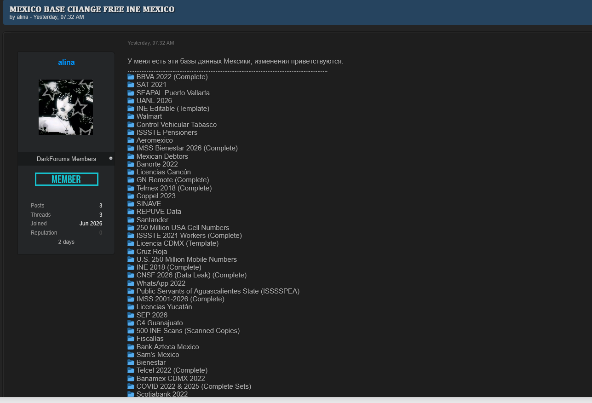Click the Posts count row
The width and height of the screenshot is (592, 403).
[x=66, y=206]
